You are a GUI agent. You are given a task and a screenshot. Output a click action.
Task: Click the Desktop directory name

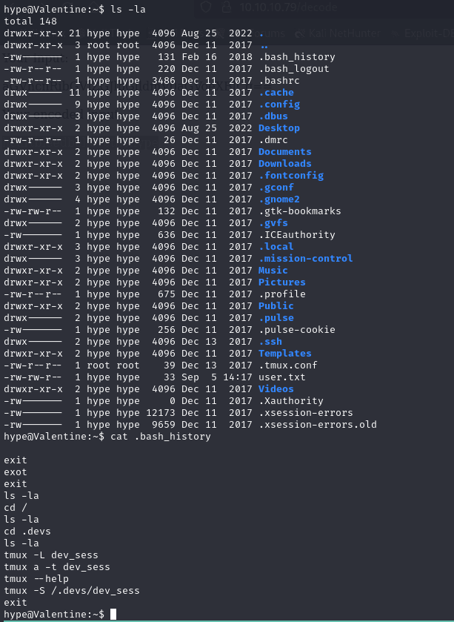[279, 128]
